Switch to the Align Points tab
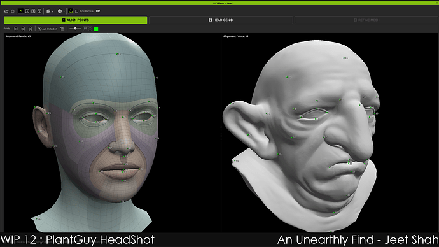 [x=75, y=20]
